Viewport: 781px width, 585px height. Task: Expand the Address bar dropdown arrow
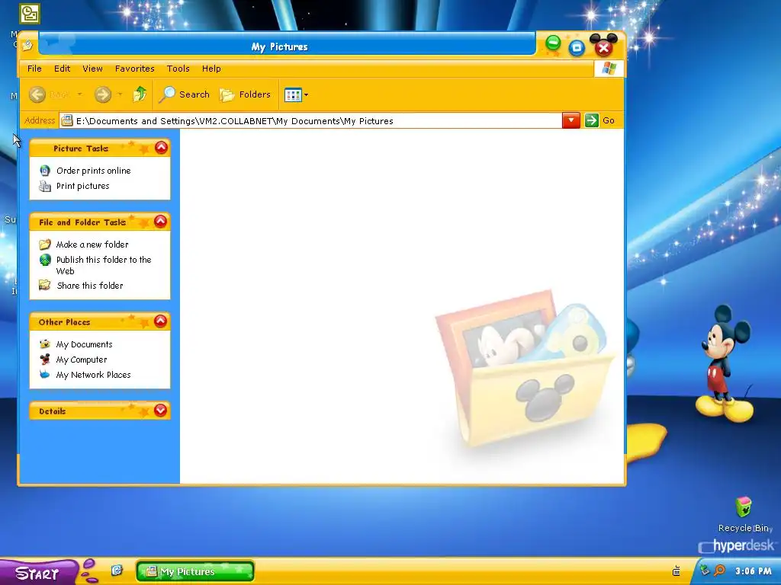[x=570, y=120]
